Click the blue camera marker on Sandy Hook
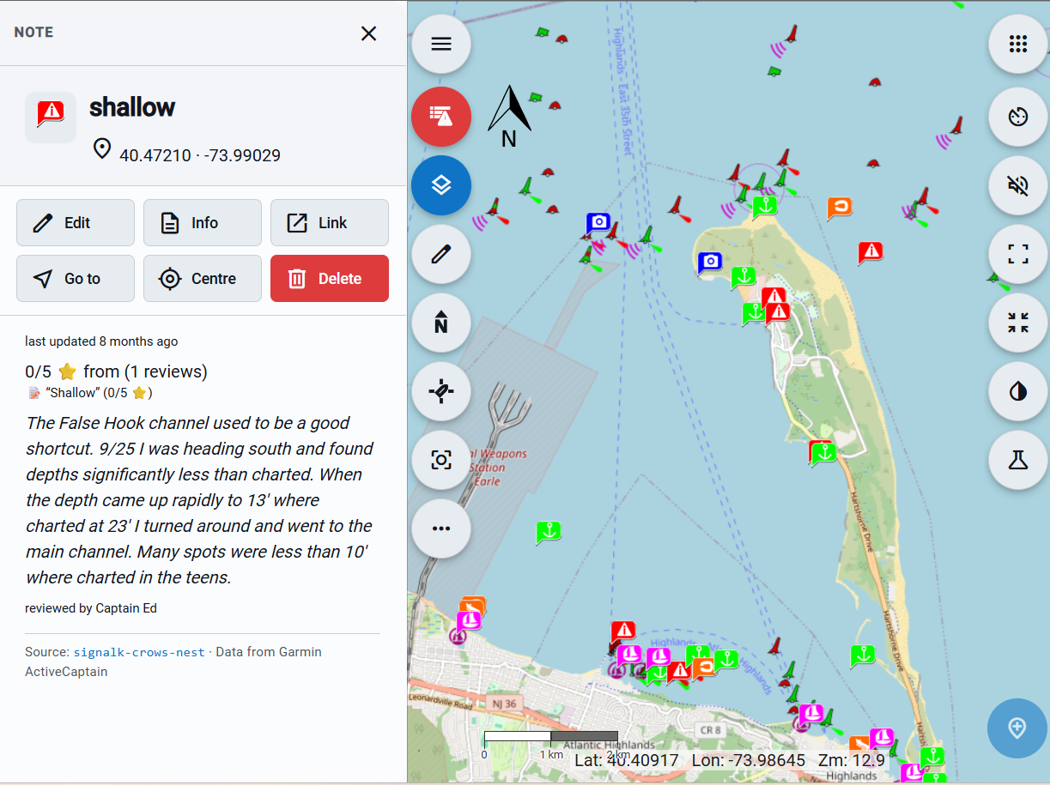Image resolution: width=1050 pixels, height=785 pixels. click(x=709, y=262)
